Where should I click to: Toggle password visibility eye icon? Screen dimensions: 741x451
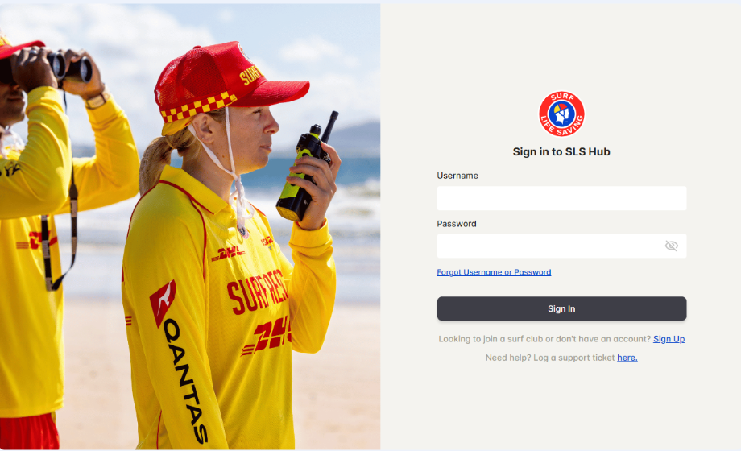pos(671,246)
